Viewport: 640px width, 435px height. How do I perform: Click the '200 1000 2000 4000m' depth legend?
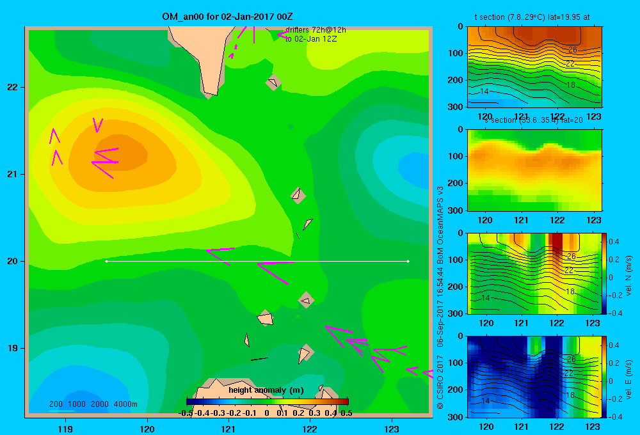pos(93,404)
